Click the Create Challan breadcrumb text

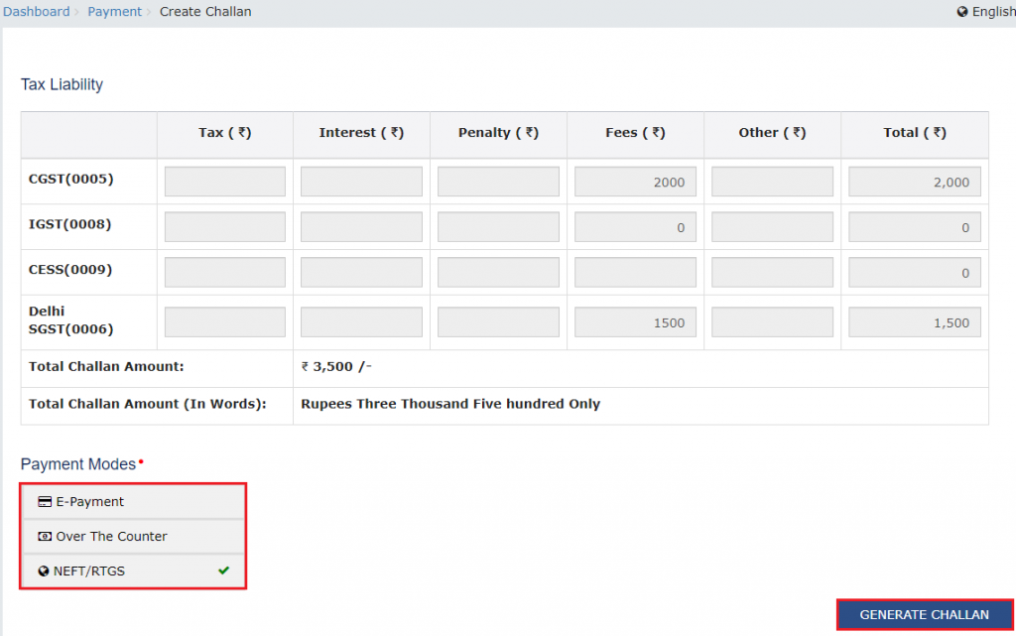click(x=205, y=12)
